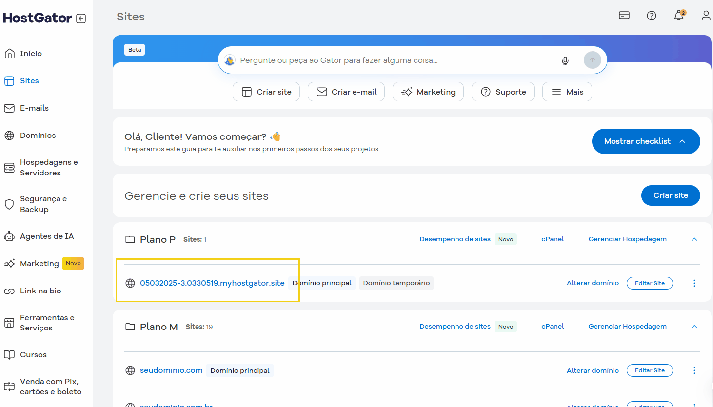Open the seudominio.com link
Screen dimensions: 713x407
(x=171, y=370)
